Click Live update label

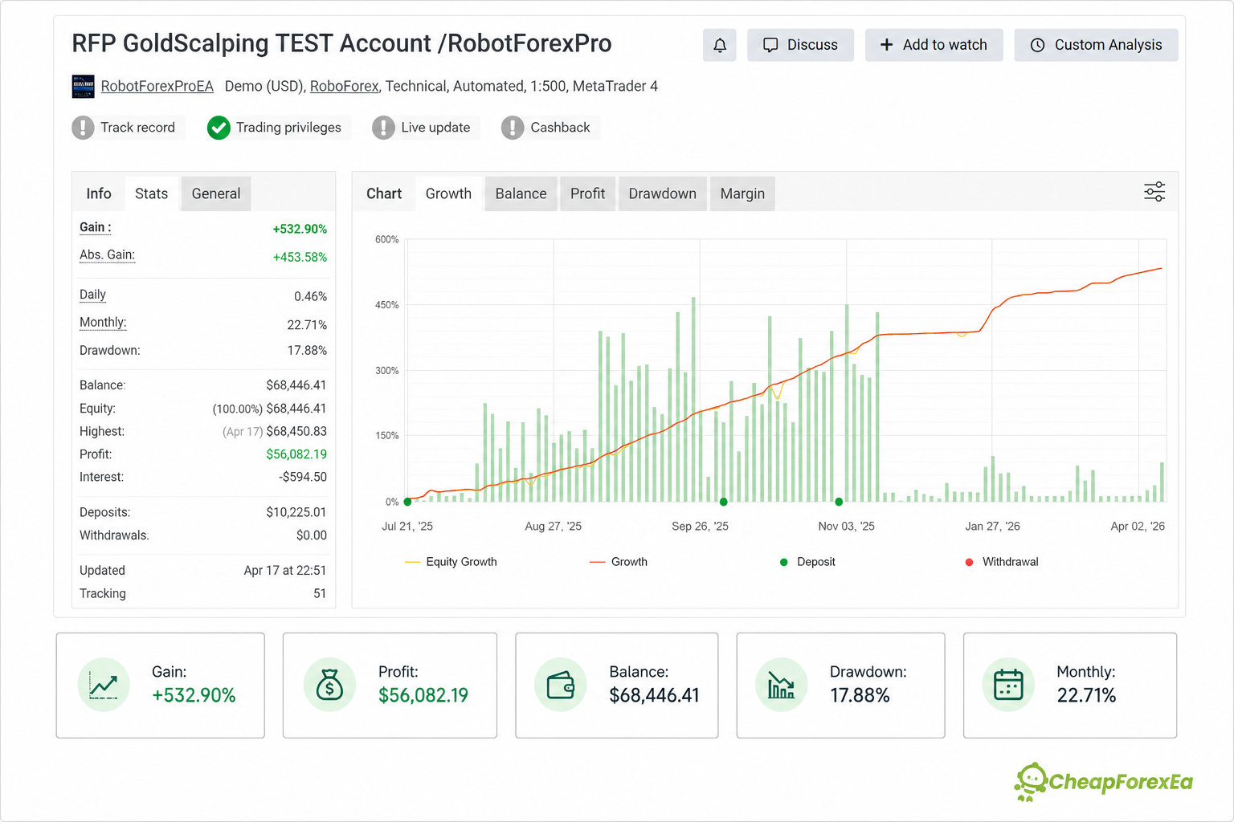[435, 128]
